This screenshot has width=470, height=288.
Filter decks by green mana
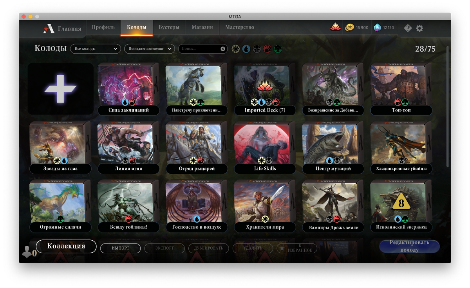coord(278,49)
